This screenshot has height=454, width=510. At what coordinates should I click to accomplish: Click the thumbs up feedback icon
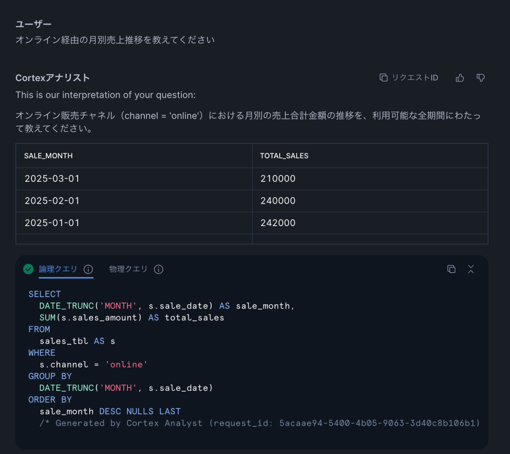(460, 78)
